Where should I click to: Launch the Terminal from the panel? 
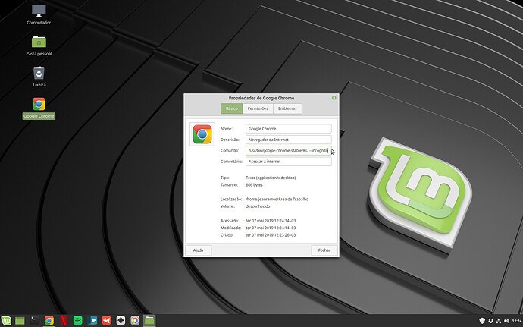click(34, 321)
